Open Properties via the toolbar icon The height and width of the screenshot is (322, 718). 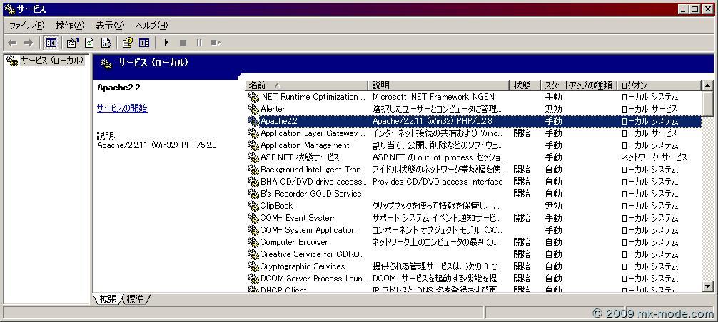click(x=72, y=43)
